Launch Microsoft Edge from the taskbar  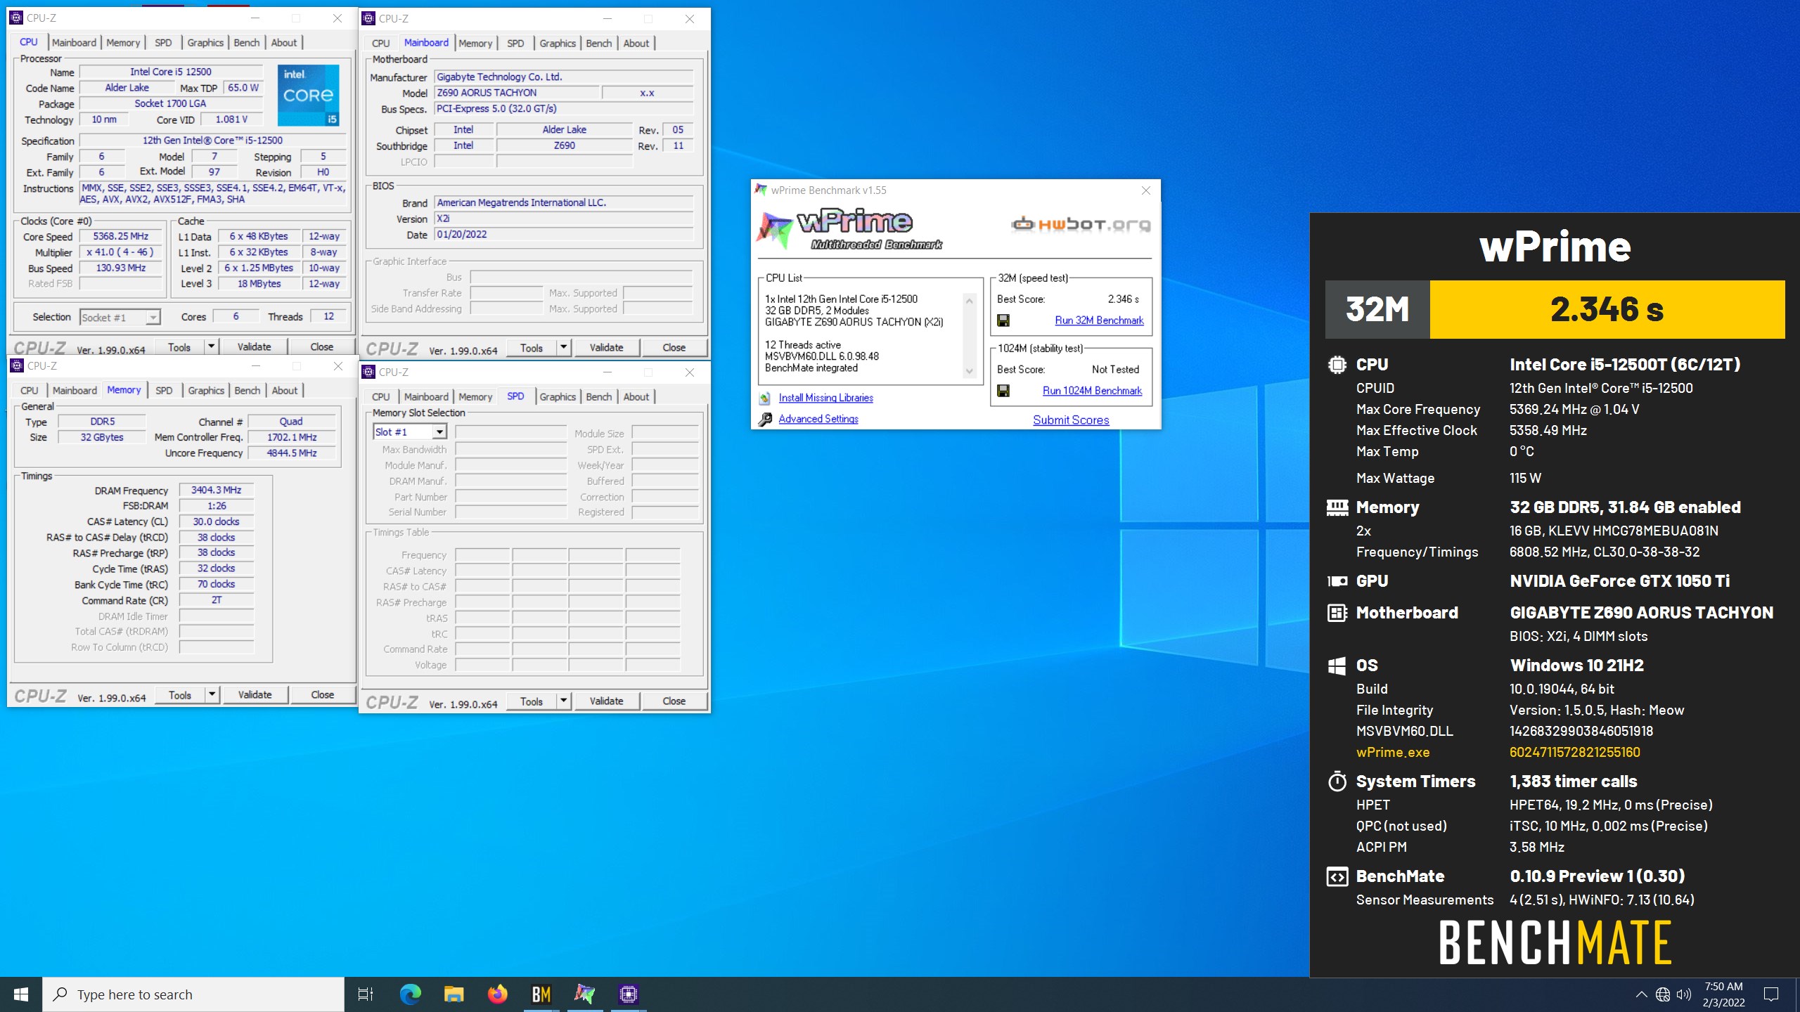[x=410, y=994]
